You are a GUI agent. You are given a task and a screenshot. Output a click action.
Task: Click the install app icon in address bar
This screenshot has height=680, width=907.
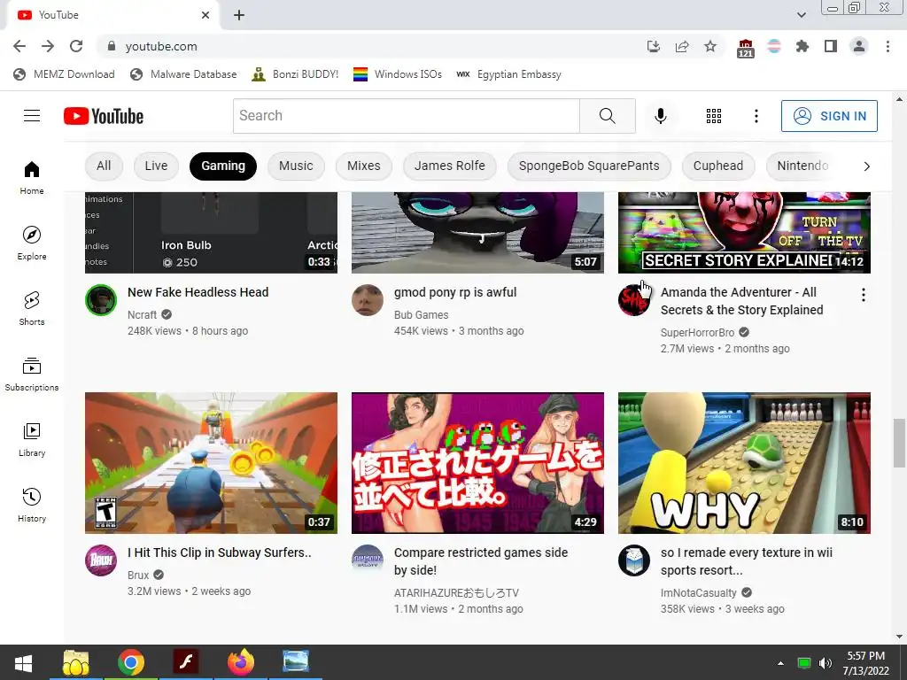(654, 46)
